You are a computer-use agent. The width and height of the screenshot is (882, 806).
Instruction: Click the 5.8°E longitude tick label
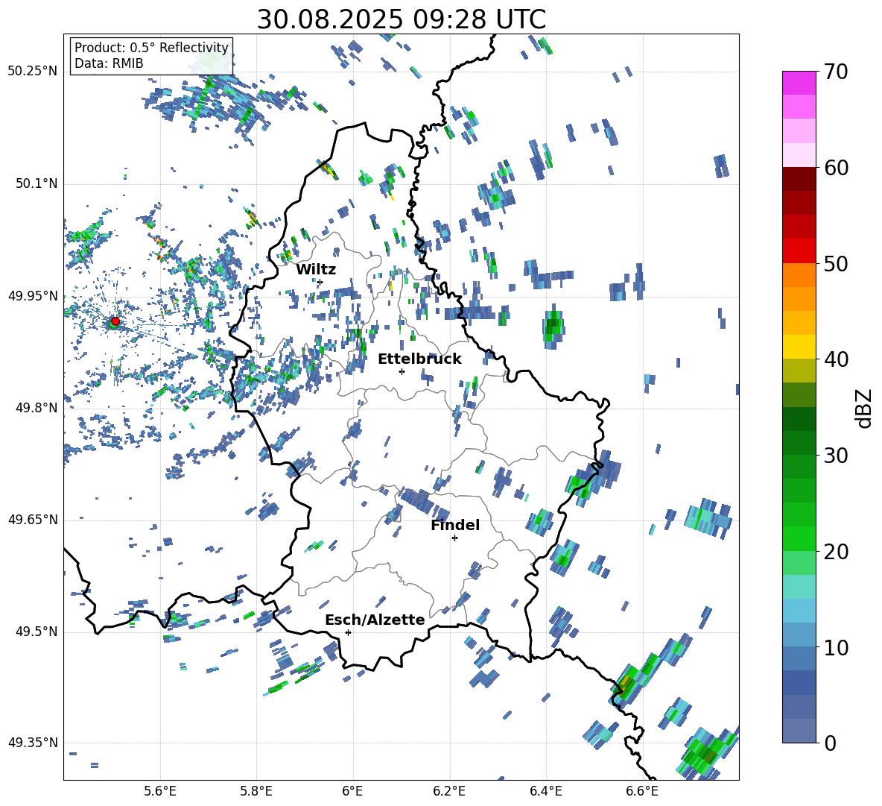click(256, 791)
